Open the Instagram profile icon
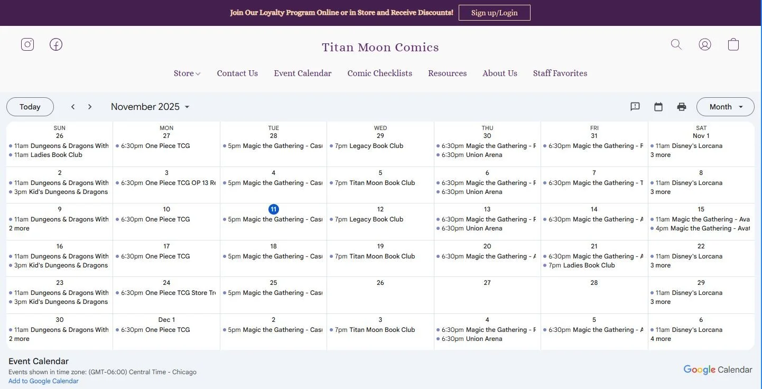 pyautogui.click(x=27, y=44)
